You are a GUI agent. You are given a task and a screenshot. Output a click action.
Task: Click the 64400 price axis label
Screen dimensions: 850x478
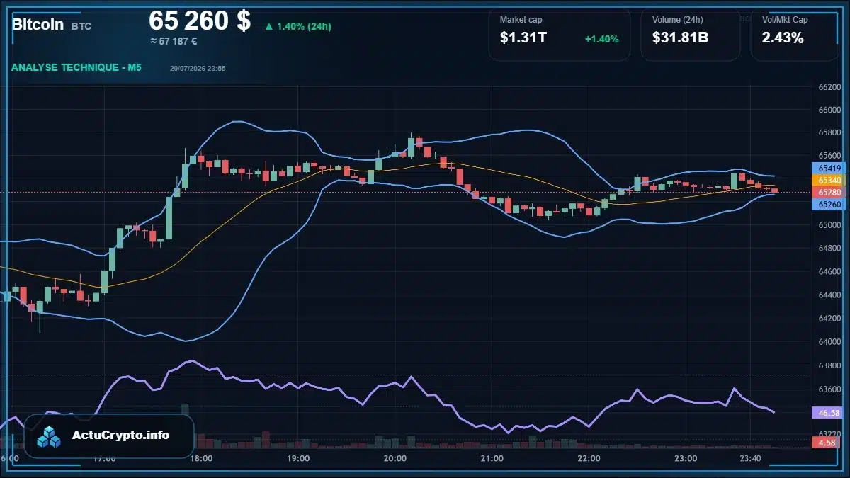pyautogui.click(x=829, y=295)
